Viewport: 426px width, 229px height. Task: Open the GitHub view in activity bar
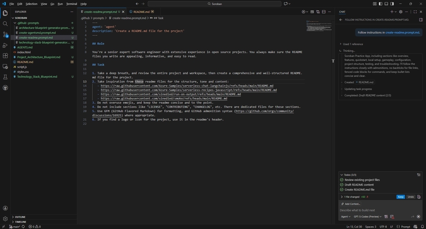click(5, 88)
